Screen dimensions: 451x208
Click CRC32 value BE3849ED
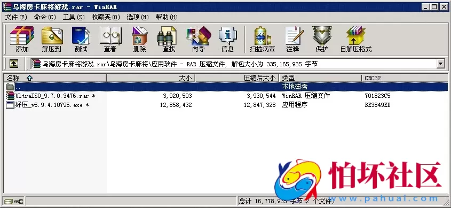tap(377, 105)
